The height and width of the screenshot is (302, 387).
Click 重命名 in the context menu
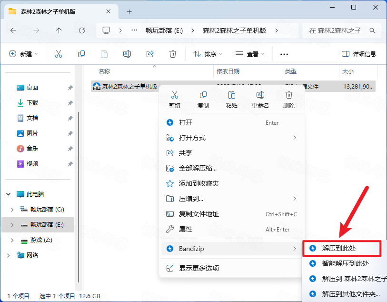(x=260, y=100)
